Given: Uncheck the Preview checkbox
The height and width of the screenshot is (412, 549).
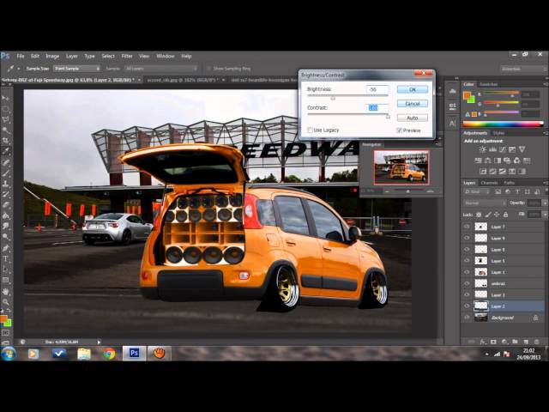Looking at the screenshot, I should 399,130.
